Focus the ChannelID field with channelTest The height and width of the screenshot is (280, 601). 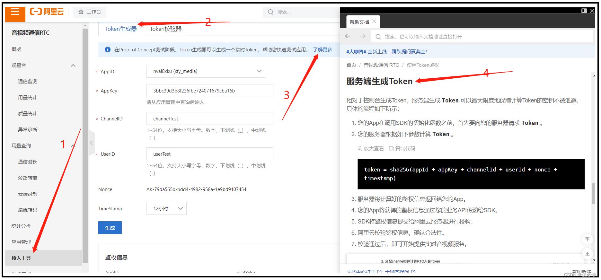[x=210, y=118]
